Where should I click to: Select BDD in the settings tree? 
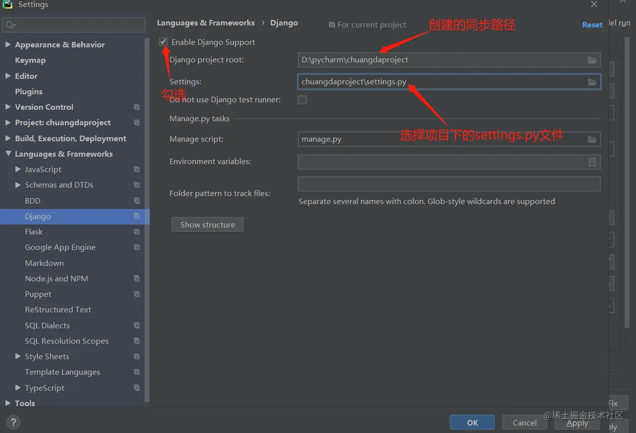coord(33,201)
